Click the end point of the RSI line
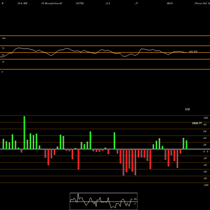This screenshot has height=210, width=210. 186,52
